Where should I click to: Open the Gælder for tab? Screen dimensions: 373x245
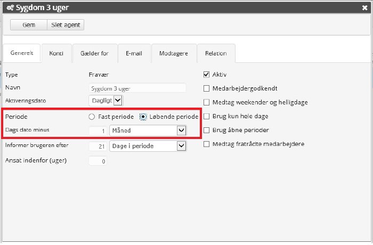94,53
